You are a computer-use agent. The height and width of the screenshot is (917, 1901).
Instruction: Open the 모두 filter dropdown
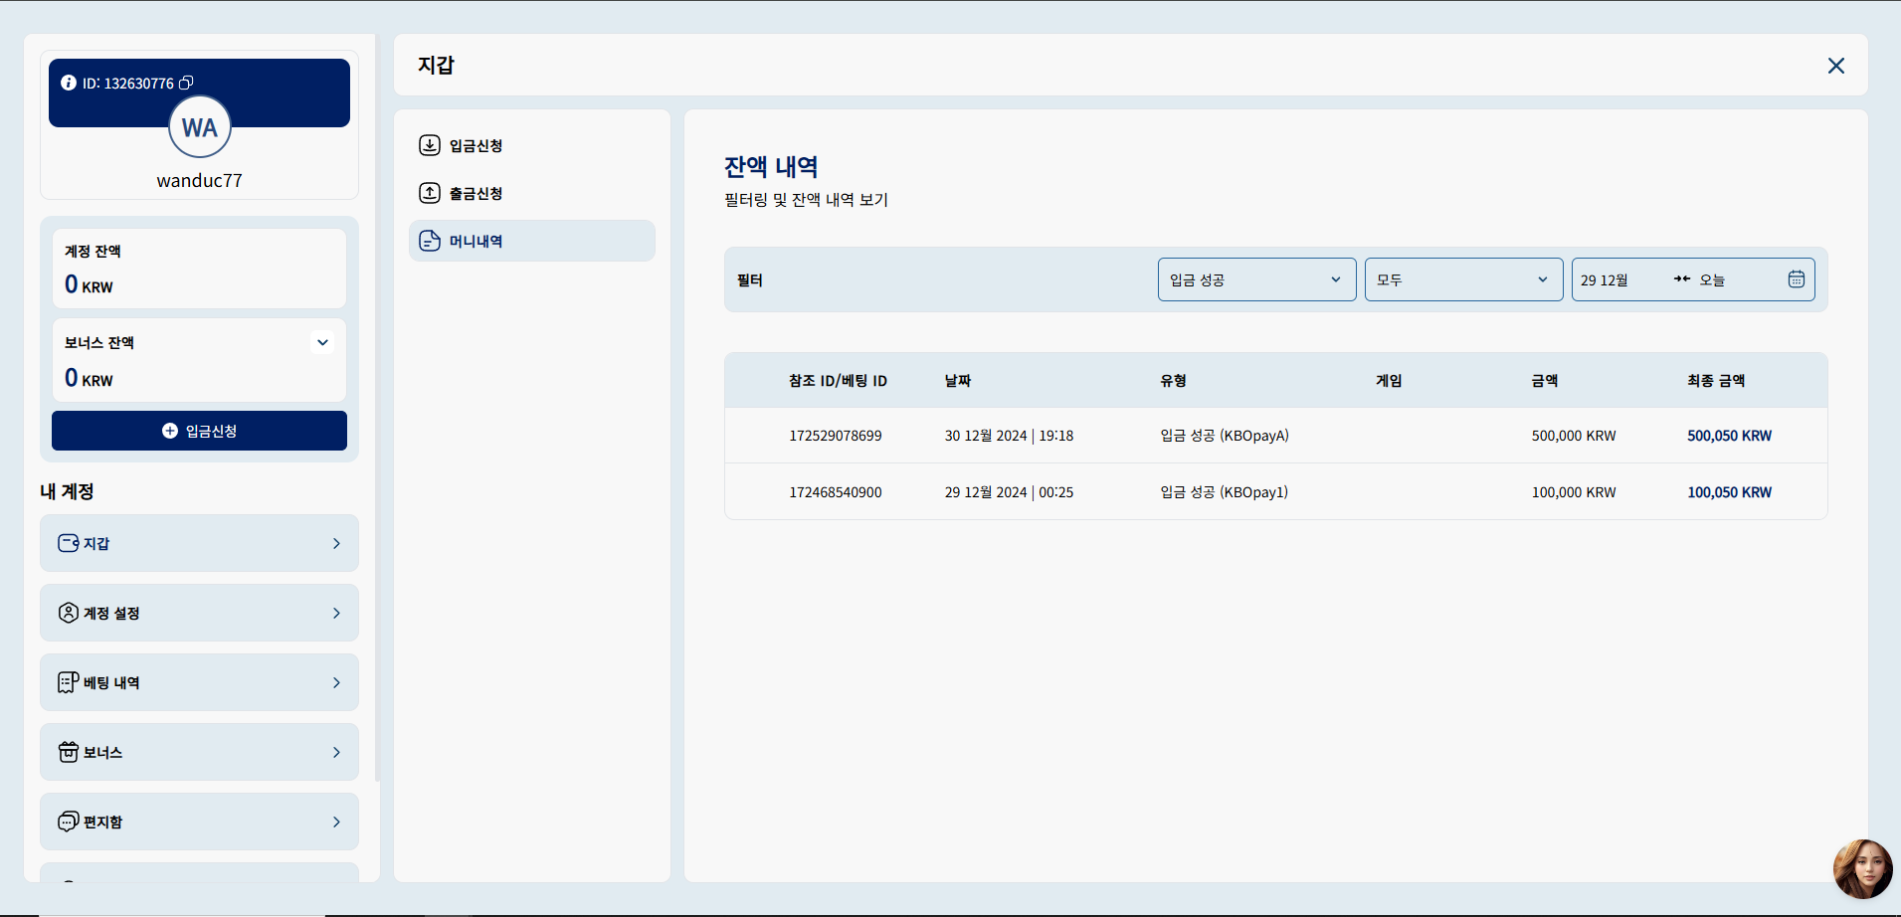tap(1464, 279)
